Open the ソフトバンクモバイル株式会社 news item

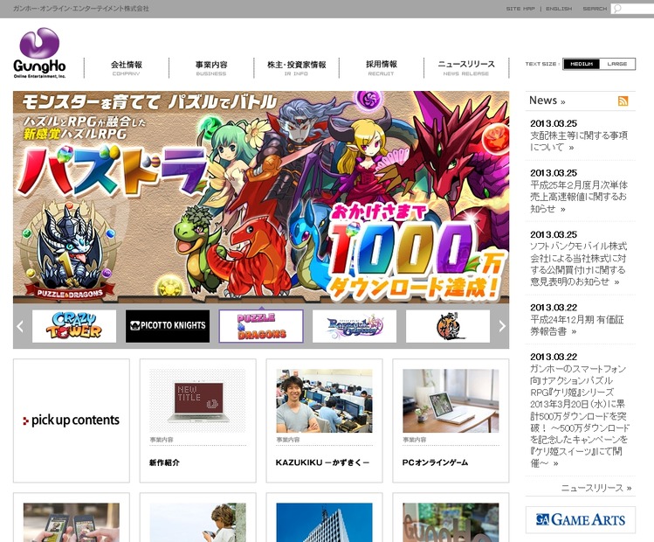click(579, 264)
